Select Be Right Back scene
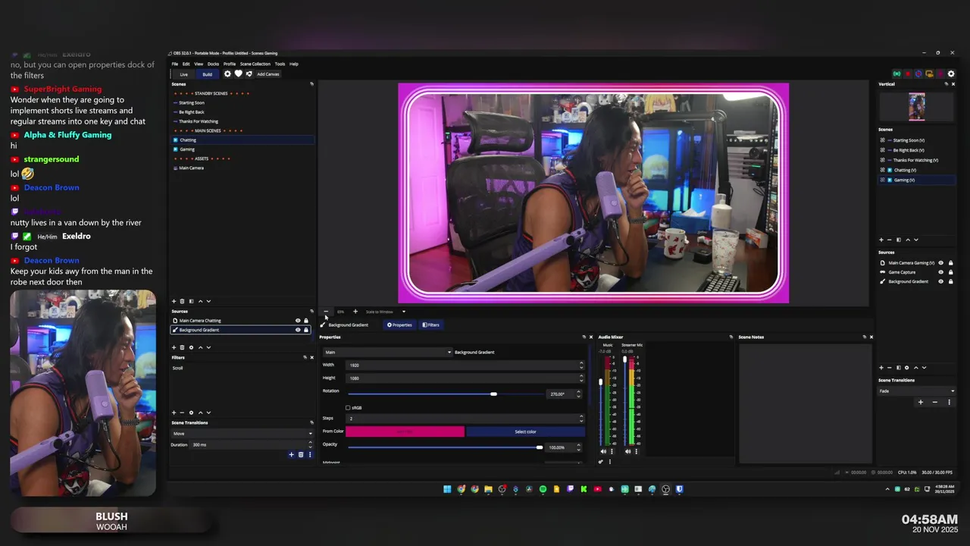 [192, 112]
